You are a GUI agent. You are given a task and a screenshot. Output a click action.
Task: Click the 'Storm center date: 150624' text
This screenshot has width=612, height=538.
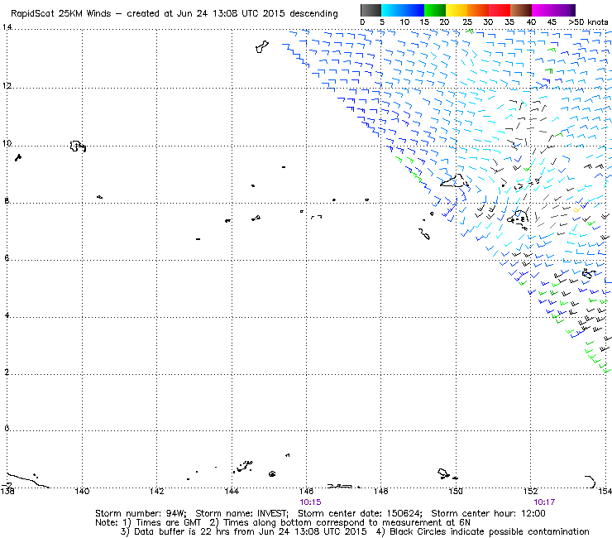[360, 513]
